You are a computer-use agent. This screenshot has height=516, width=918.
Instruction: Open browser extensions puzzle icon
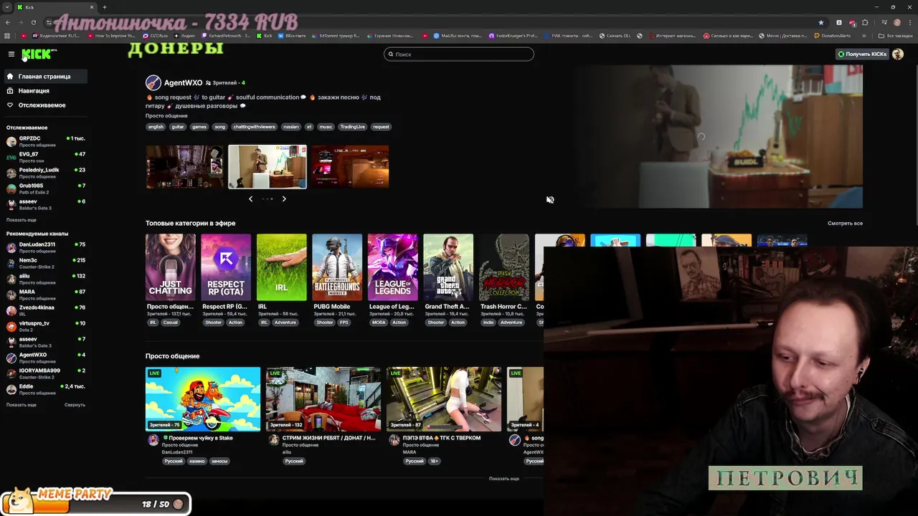tap(865, 22)
